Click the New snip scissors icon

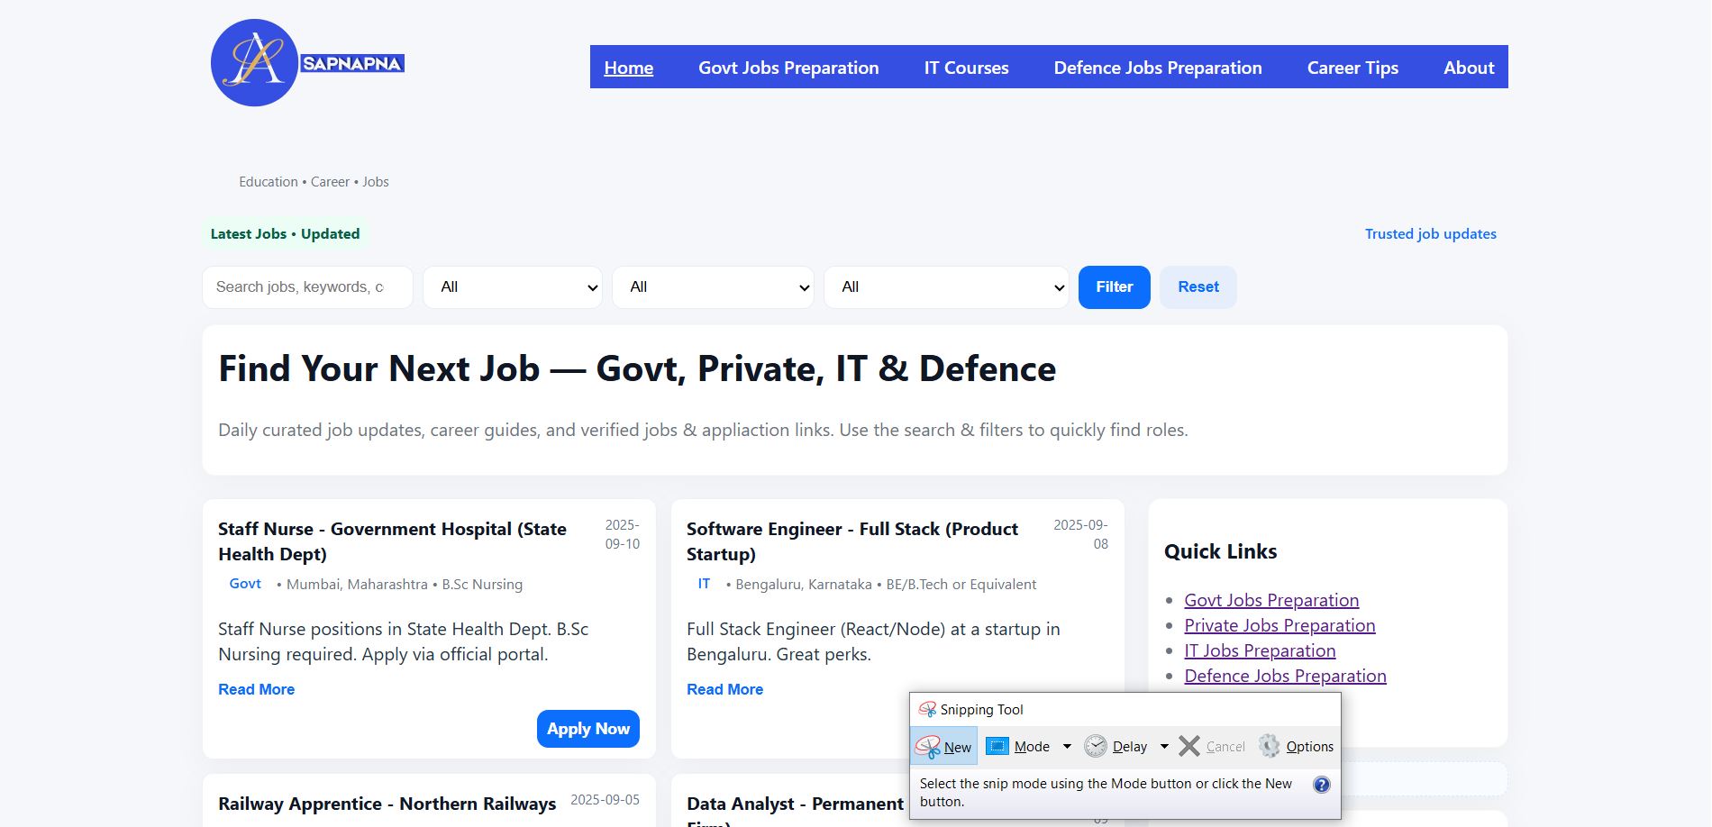pyautogui.click(x=927, y=747)
